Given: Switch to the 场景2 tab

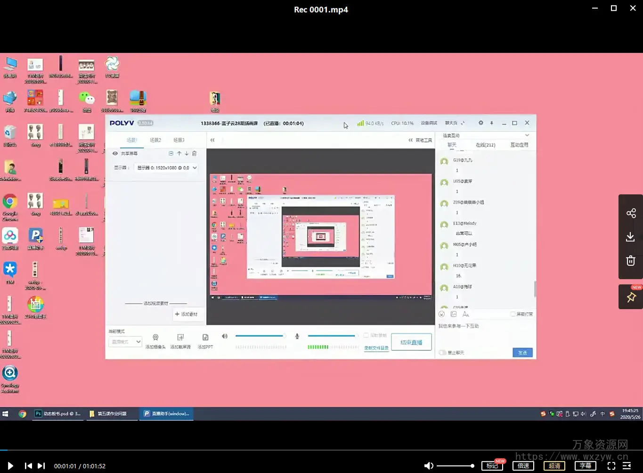Looking at the screenshot, I should tap(155, 140).
